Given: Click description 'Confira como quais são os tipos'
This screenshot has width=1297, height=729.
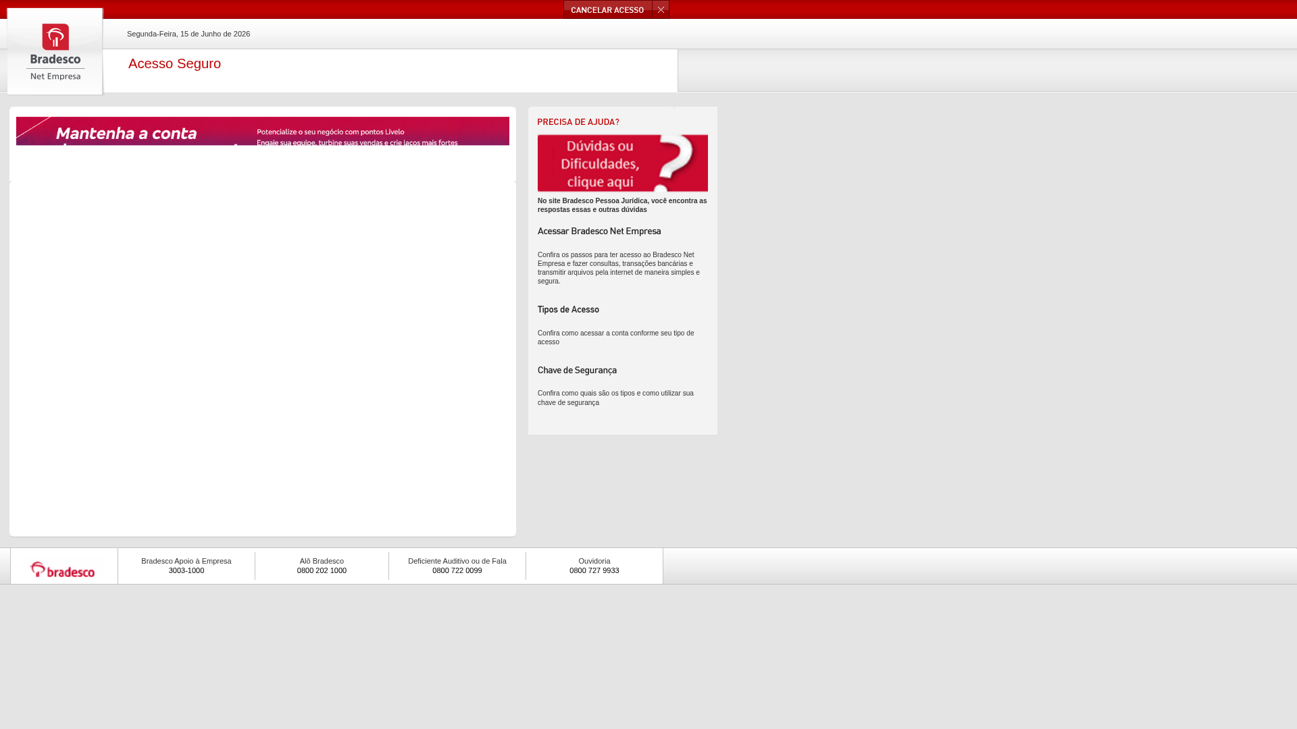Looking at the screenshot, I should (615, 398).
